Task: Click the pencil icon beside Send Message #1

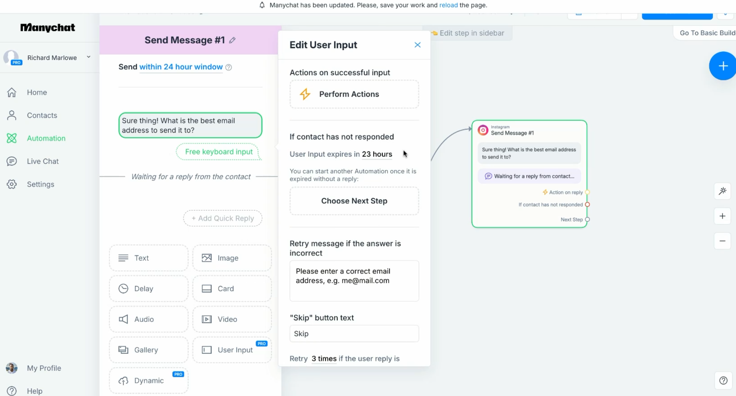Action: [232, 40]
